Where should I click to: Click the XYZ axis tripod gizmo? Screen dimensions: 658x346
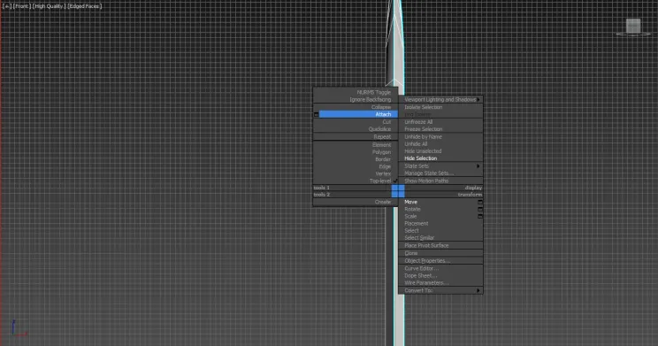pyautogui.click(x=18, y=328)
